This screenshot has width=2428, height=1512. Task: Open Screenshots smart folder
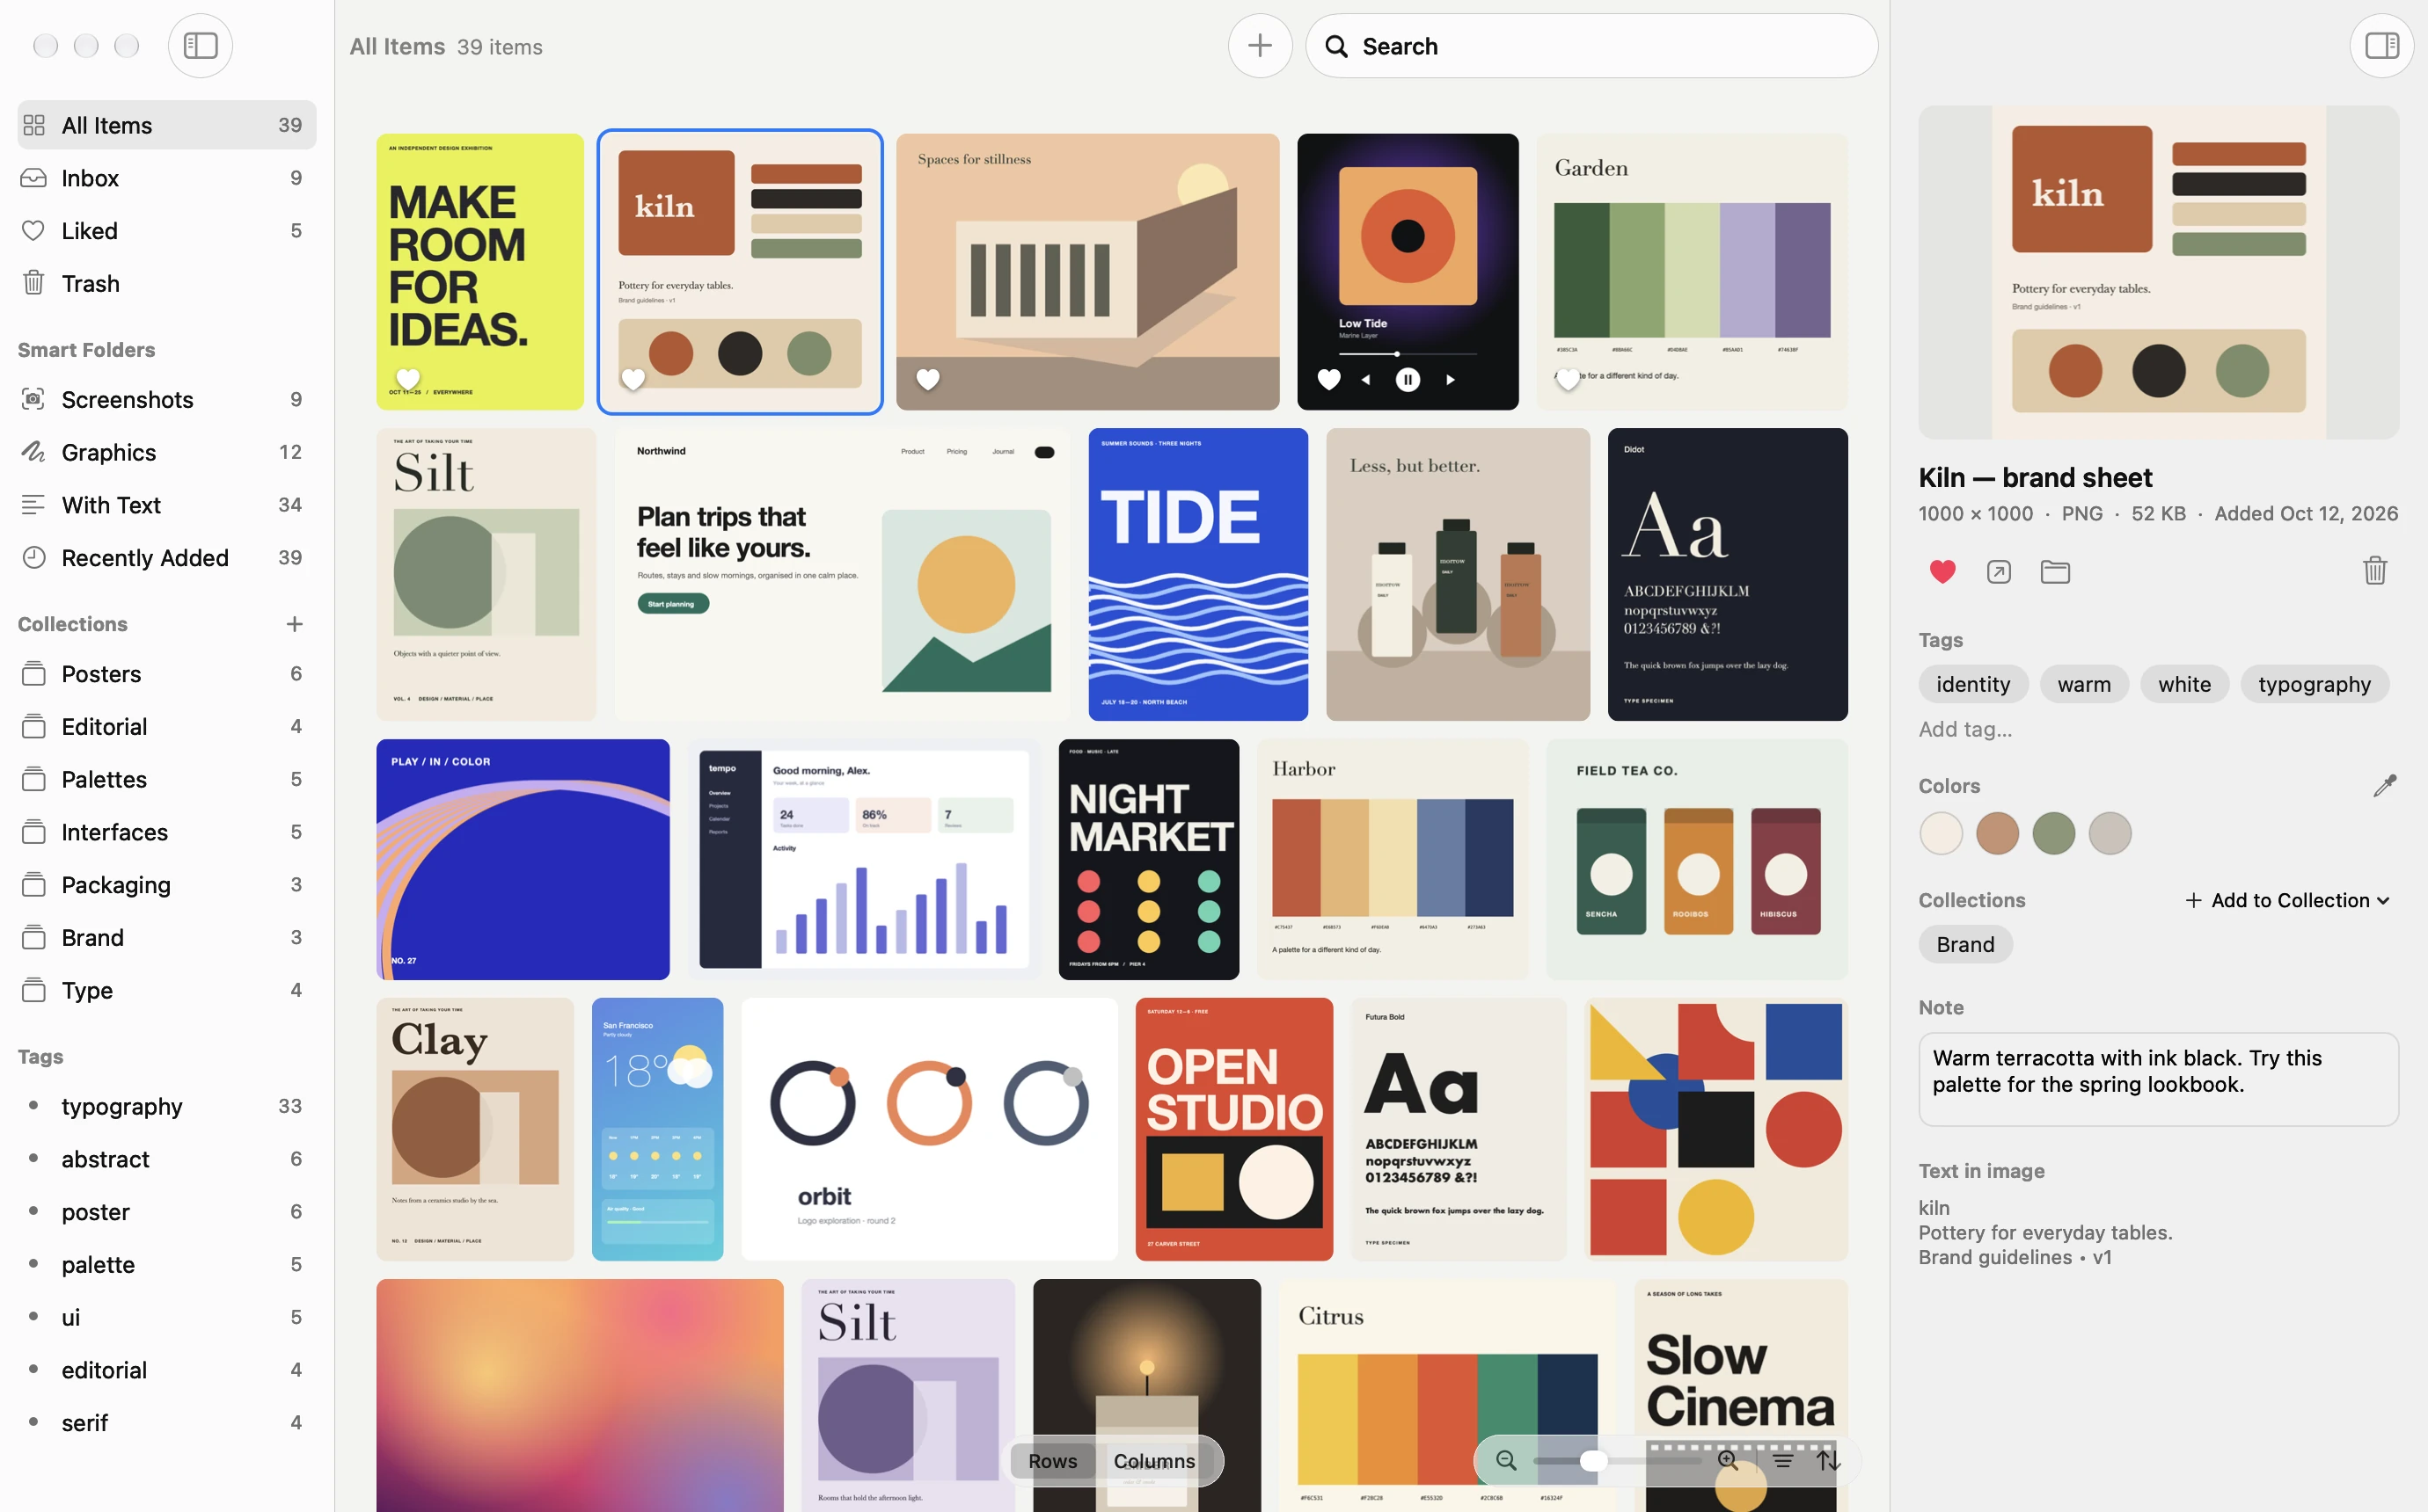tap(167, 400)
